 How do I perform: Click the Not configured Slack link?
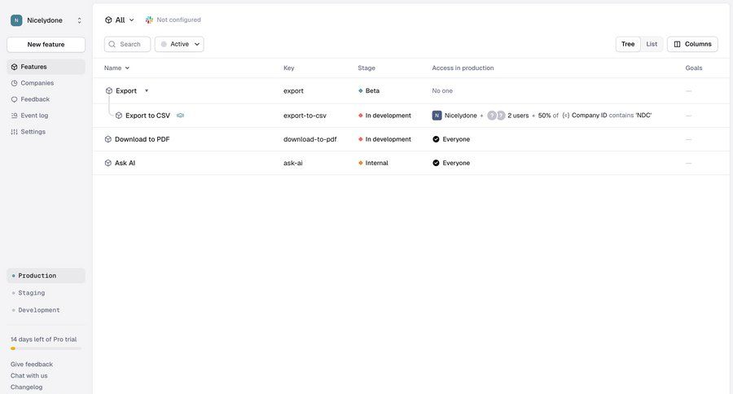[x=178, y=20]
